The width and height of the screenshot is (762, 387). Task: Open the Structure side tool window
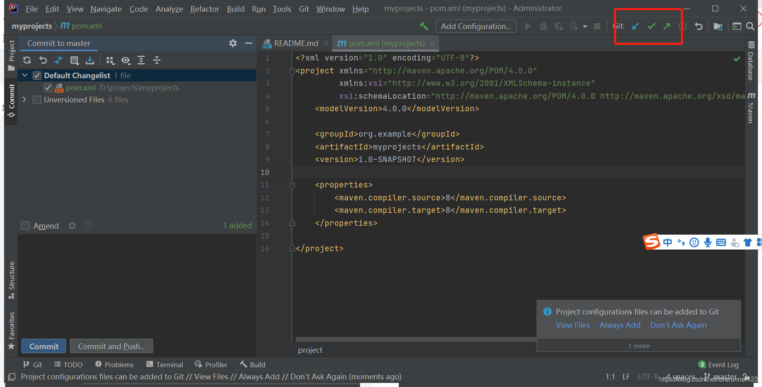click(11, 280)
